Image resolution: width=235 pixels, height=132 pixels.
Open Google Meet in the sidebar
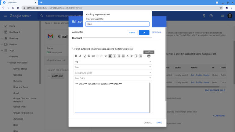(20, 107)
